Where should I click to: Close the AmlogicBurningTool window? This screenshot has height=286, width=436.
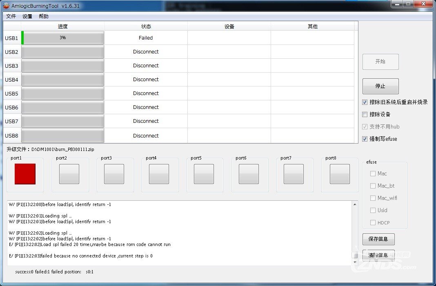pos(423,4)
